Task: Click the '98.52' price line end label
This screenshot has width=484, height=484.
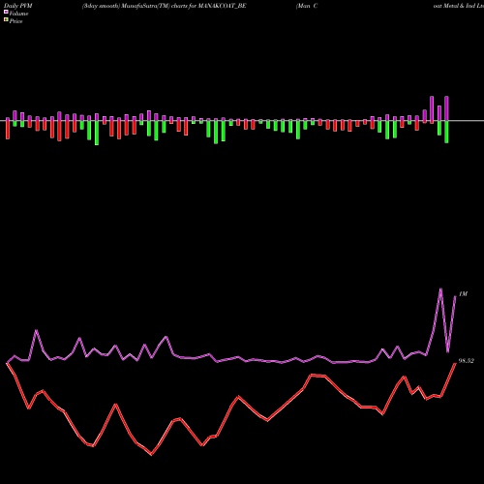Action: [467, 361]
